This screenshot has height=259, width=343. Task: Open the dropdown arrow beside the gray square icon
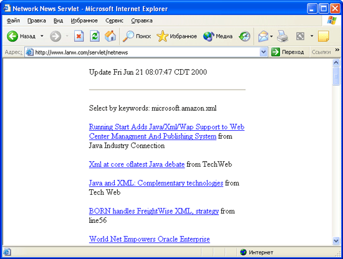pos(312,36)
